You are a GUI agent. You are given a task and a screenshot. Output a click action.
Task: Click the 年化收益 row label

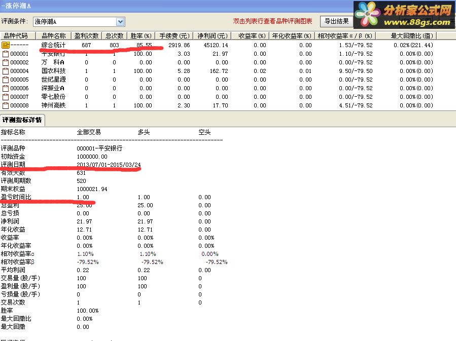(13, 230)
